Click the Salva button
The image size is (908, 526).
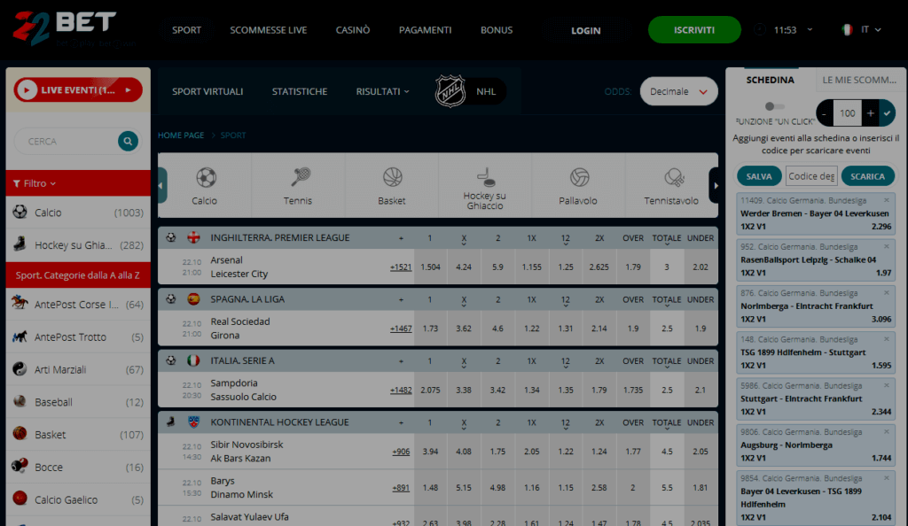point(759,176)
